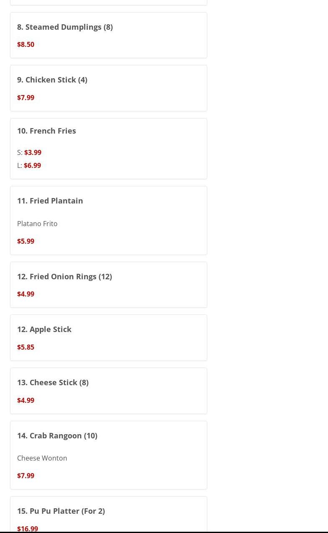Open the Steamed Dumplings (8) menu item

65,27
